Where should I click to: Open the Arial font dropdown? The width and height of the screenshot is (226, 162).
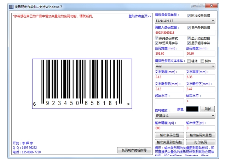pos(185,66)
